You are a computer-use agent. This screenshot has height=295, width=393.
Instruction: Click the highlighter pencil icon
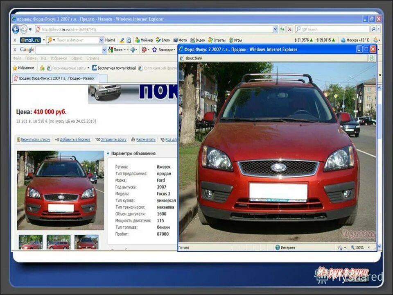(122, 40)
